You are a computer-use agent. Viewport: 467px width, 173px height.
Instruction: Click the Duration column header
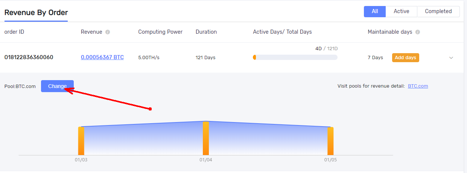click(206, 32)
